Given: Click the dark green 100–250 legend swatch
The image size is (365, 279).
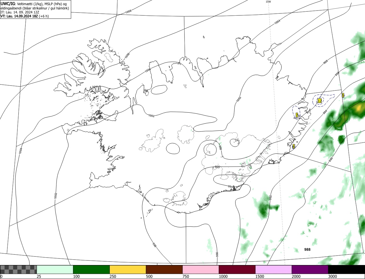Looking at the screenshot, I should [x=92, y=270].
